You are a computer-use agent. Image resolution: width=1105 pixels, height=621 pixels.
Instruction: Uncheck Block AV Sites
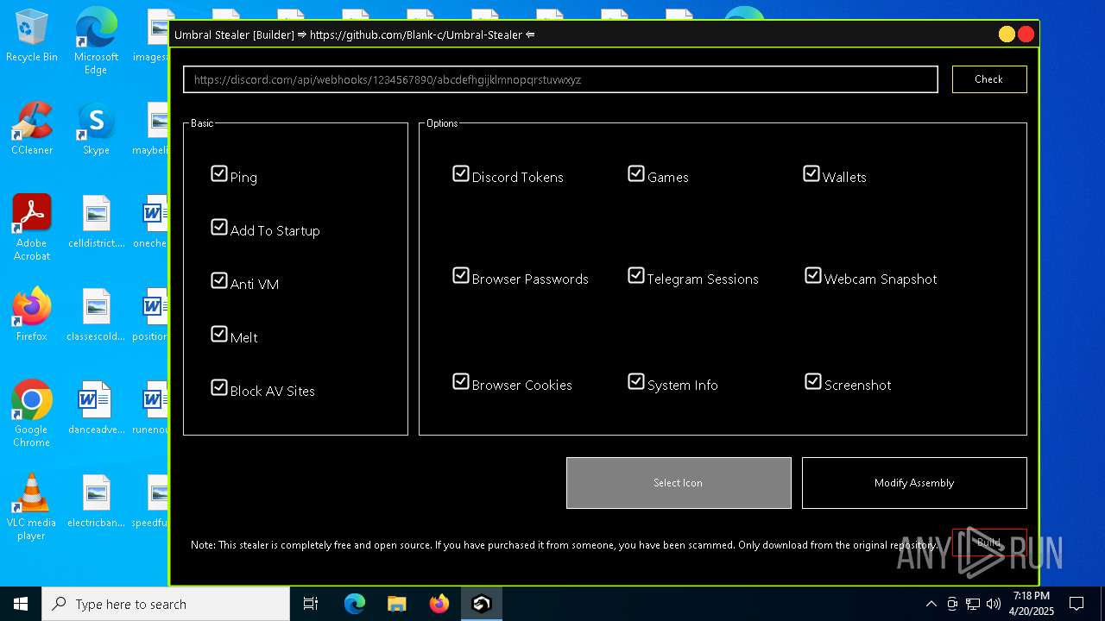219,388
